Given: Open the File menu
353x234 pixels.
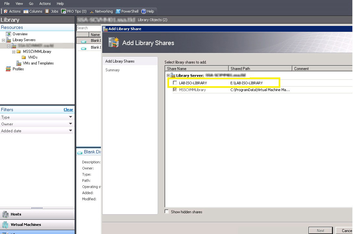Looking at the screenshot, I should tap(7, 4).
